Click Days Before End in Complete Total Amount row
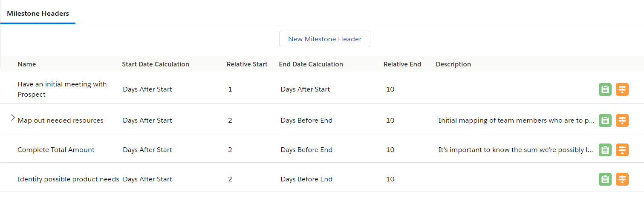This screenshot has width=644, height=198. click(x=306, y=150)
